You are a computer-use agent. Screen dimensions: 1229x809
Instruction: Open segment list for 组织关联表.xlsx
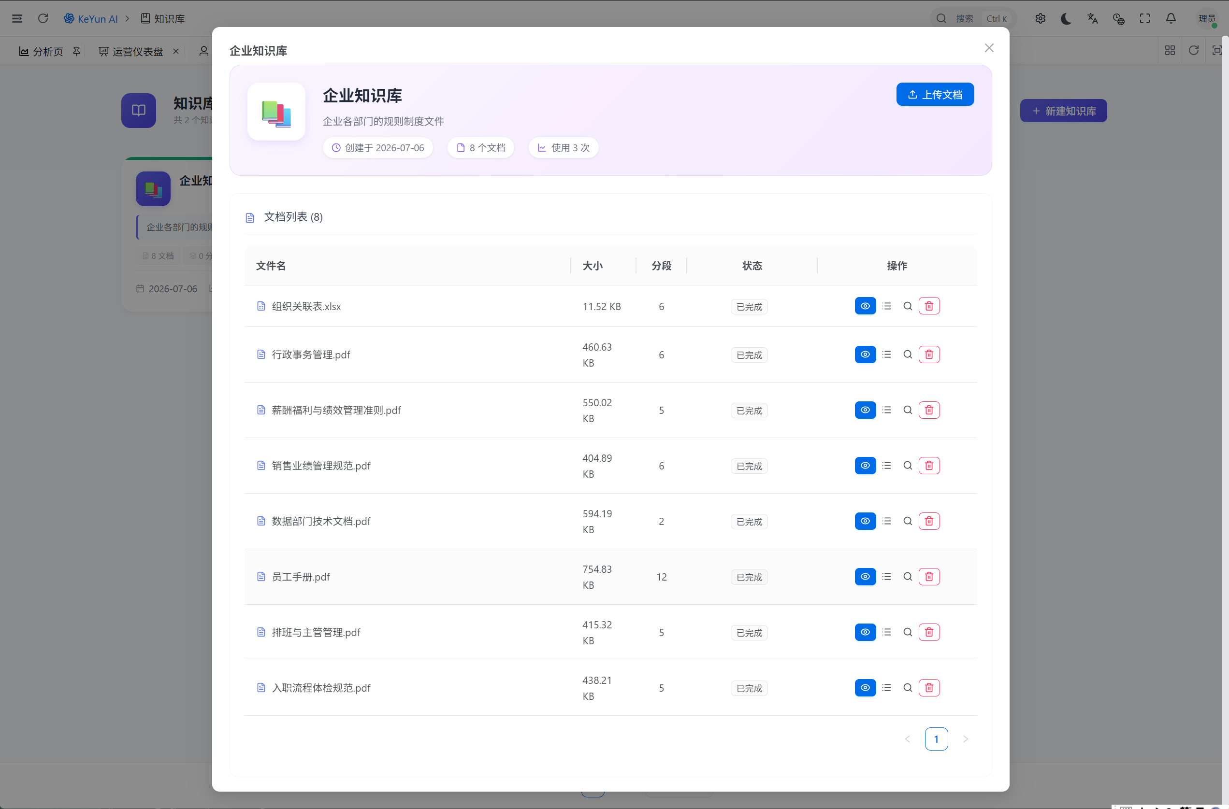tap(887, 306)
